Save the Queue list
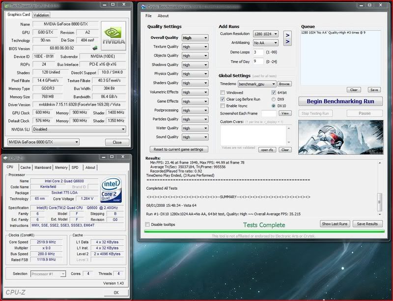The height and width of the screenshot is (301, 393). coord(374,90)
